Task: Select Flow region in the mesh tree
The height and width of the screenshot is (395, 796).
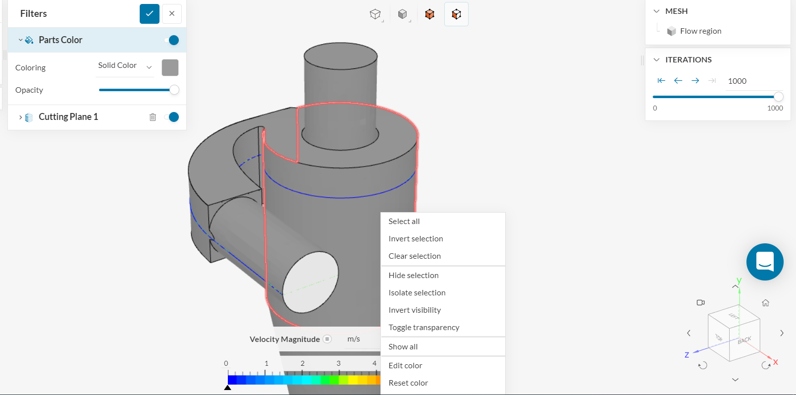Action: tap(700, 31)
